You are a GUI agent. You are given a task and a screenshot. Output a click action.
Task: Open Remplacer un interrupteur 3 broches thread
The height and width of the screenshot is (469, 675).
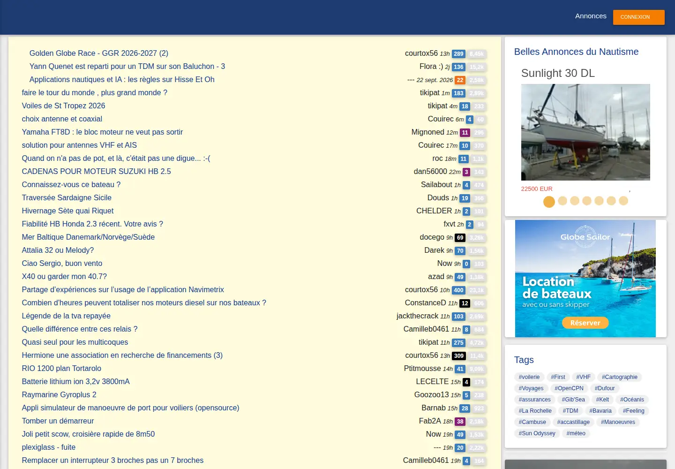[x=112, y=461]
